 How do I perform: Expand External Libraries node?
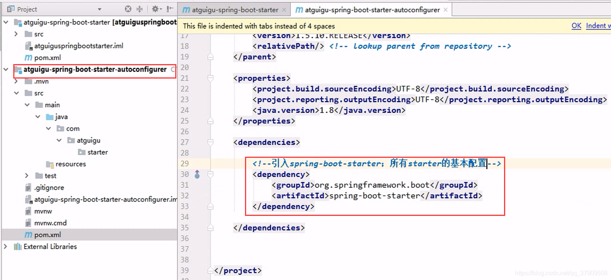[5, 247]
